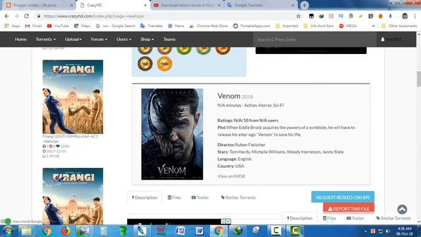Expand the Users dropdown menu
Viewport: 421px width, 237px height.
pos(124,39)
